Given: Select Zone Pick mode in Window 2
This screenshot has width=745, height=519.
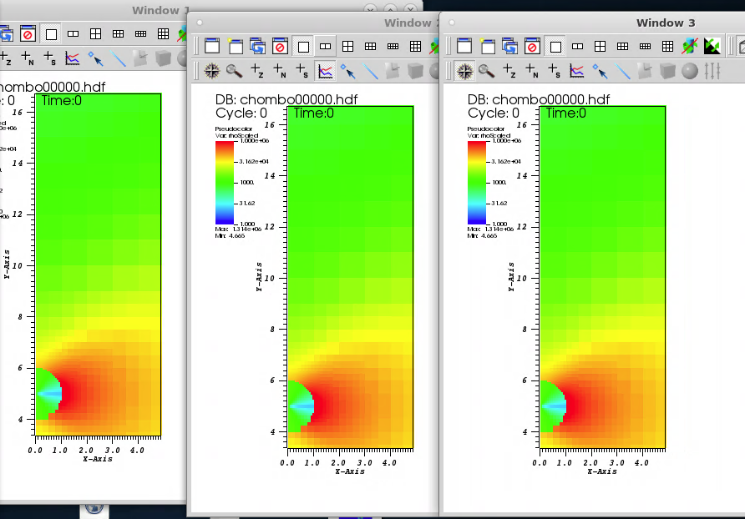Looking at the screenshot, I should coord(257,71).
